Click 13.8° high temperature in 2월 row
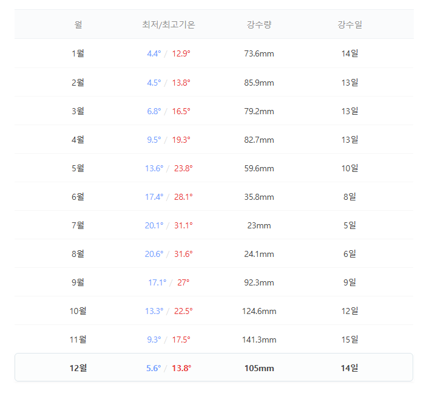Screen dimensions: 429x393 tap(181, 83)
